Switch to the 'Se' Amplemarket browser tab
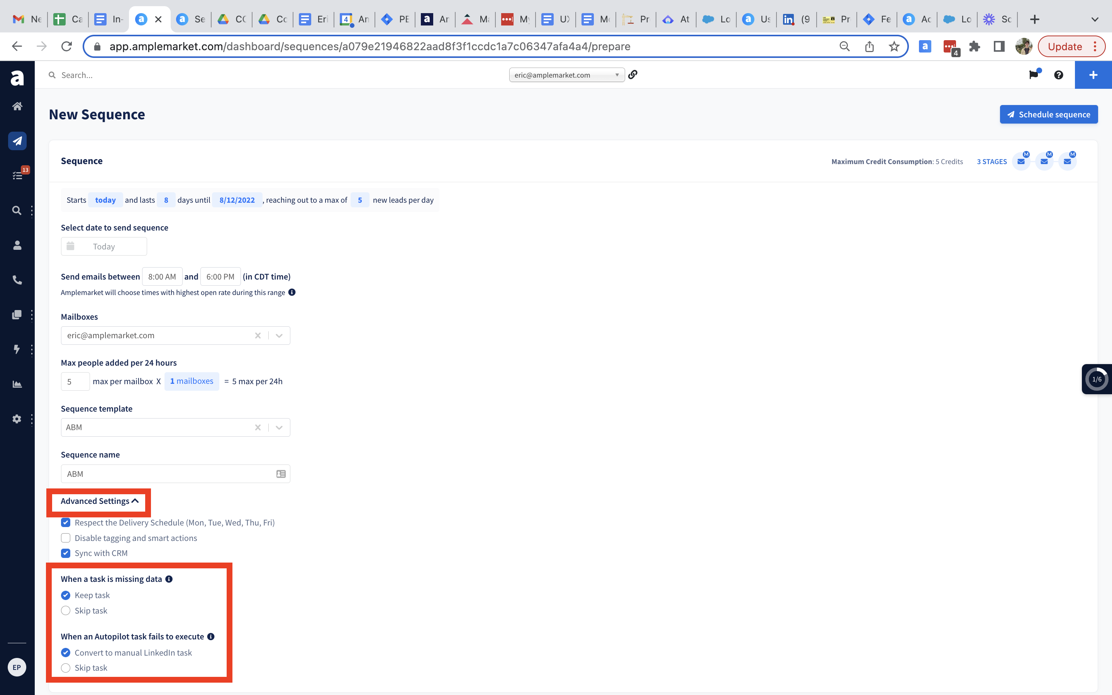1112x695 pixels. (191, 19)
